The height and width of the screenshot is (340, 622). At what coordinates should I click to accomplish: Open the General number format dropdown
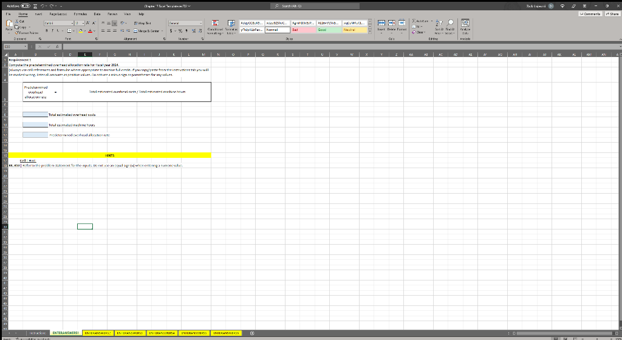(x=200, y=24)
